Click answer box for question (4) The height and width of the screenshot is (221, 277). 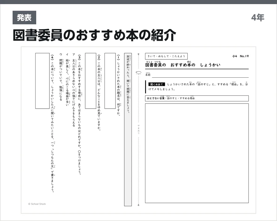(42, 81)
